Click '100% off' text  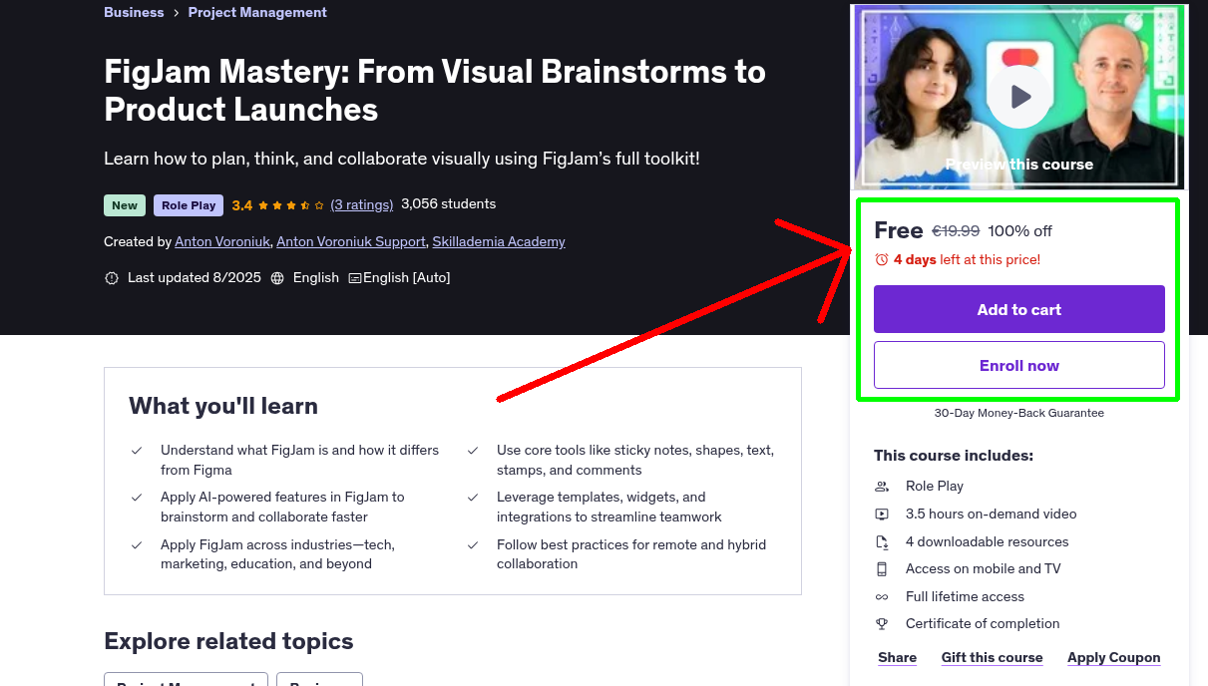[1019, 231]
